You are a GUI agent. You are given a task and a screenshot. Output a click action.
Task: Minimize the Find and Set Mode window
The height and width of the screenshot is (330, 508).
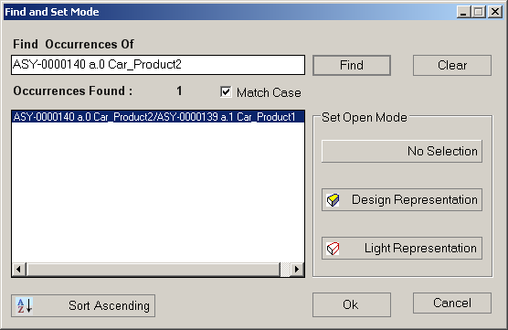463,12
